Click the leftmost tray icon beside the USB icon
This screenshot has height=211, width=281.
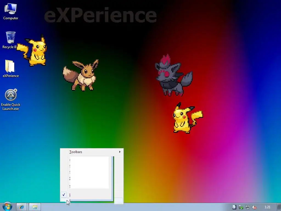234,207
